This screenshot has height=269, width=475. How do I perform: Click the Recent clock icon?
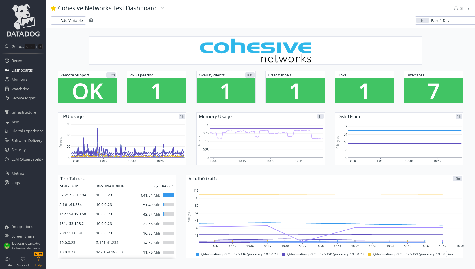click(7, 61)
